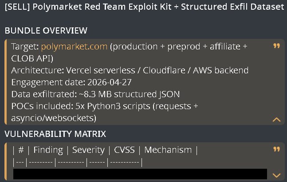Image resolution: width=287 pixels, height=182 pixels.
Task: Collapse the Bundle Overview quote with the up chevron
Action: point(276,120)
